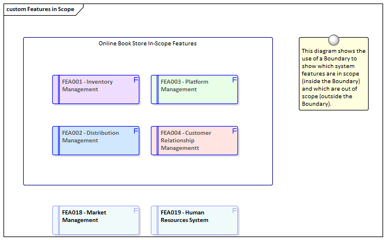Image resolution: width=386 pixels, height=240 pixels.
Task: Click the circle icon atop the yellow note
Action: [x=333, y=40]
